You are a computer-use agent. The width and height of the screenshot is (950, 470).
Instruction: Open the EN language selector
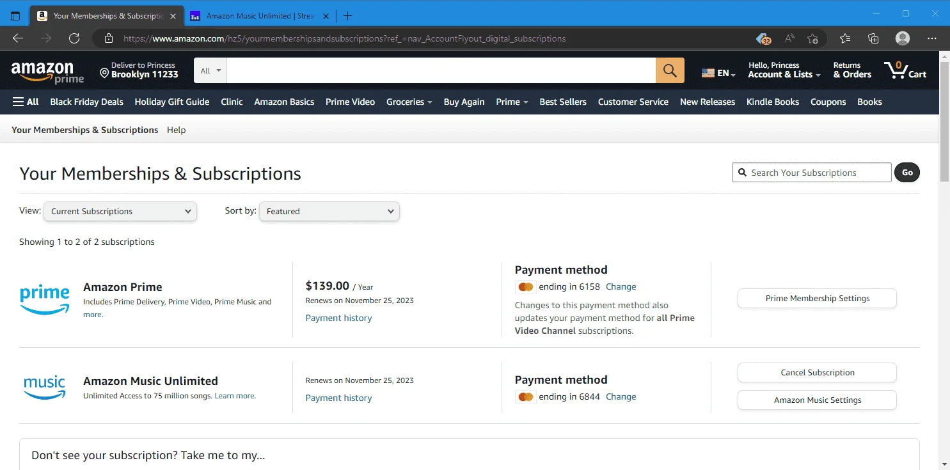pyautogui.click(x=718, y=73)
